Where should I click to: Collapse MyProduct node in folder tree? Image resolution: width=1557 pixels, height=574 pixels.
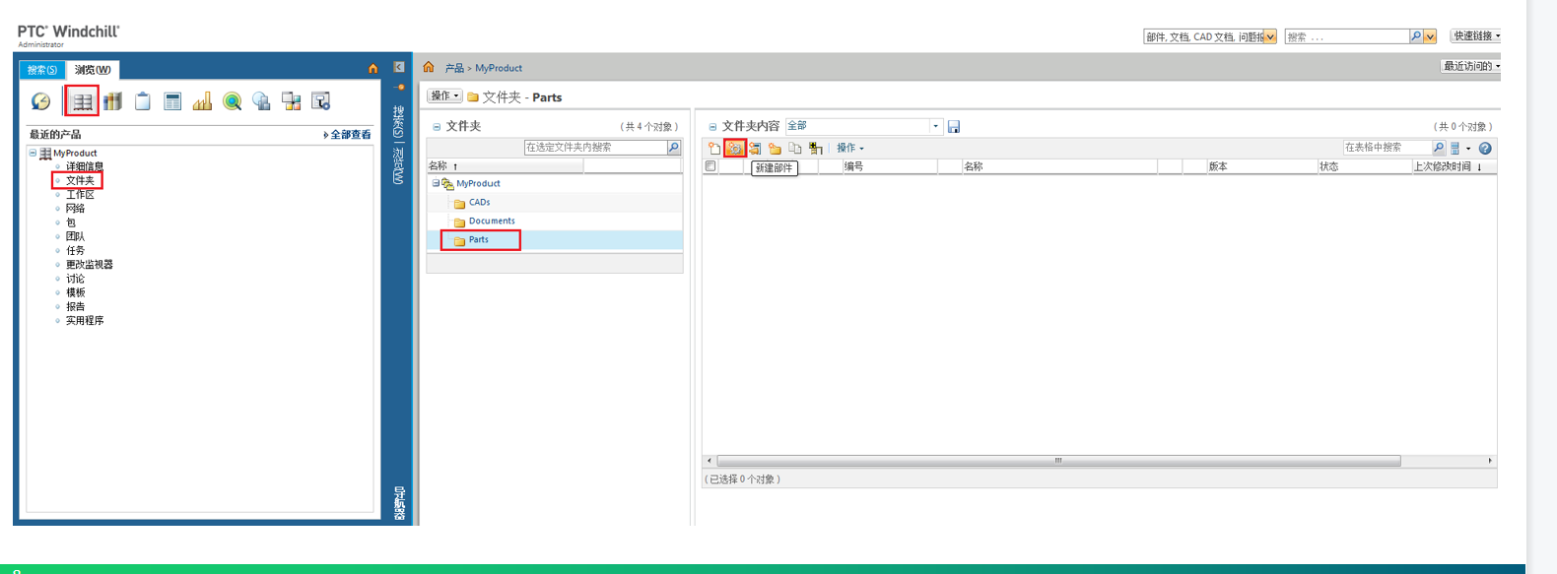click(436, 183)
